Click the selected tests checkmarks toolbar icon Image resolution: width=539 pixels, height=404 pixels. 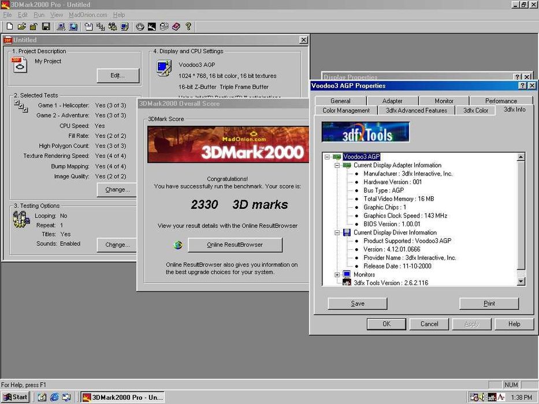click(101, 27)
